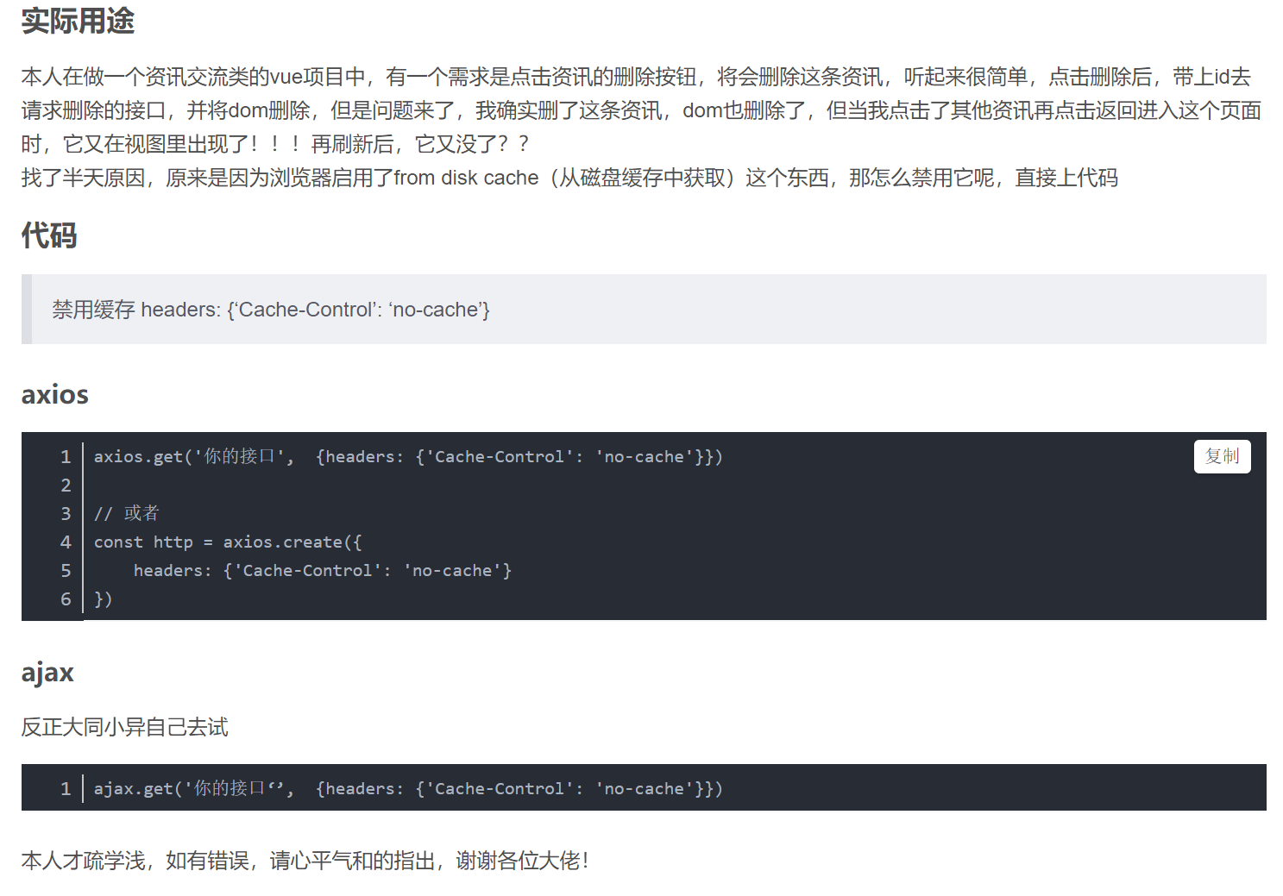Screen dimensions: 1283x896
Task: Click line number 1 in ajax code block
Action: coord(66,788)
